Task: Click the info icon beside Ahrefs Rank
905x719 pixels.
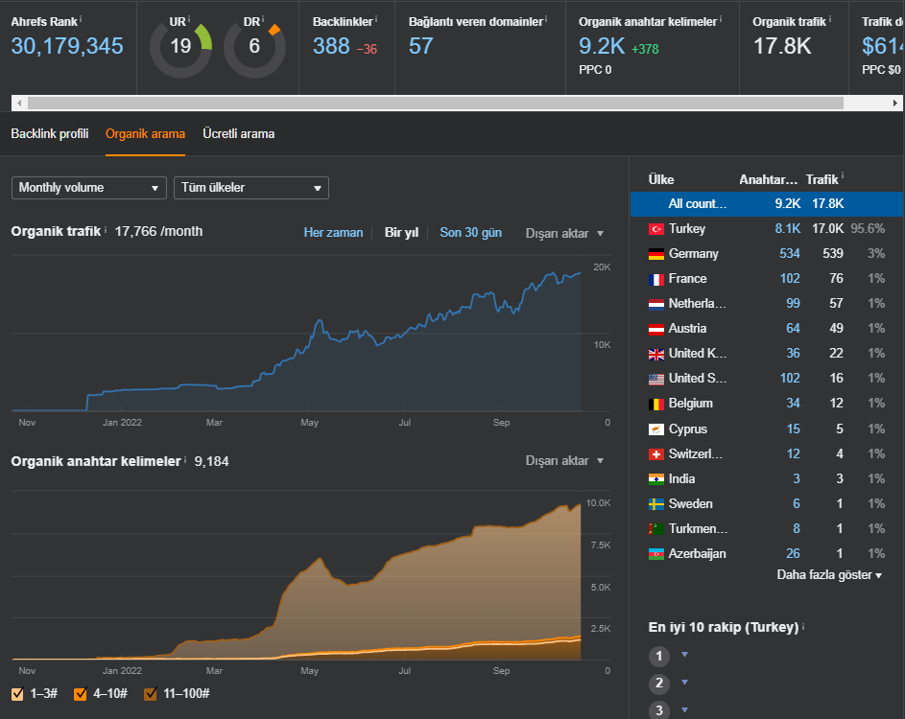Action: [x=81, y=19]
